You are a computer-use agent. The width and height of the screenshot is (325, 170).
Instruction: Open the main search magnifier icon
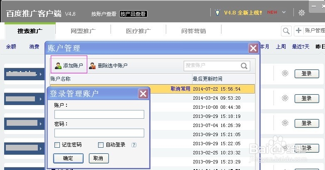coord(286,31)
